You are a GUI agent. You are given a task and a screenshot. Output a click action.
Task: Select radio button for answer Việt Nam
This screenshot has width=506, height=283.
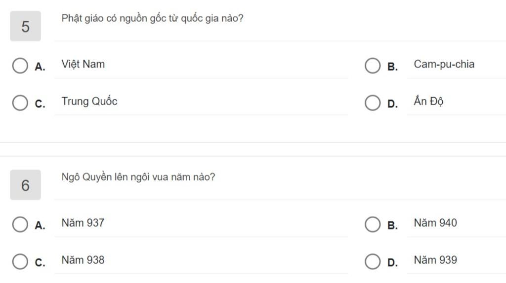(x=20, y=66)
